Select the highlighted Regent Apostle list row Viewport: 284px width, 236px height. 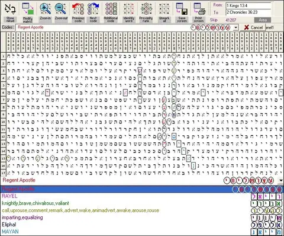click(142, 189)
